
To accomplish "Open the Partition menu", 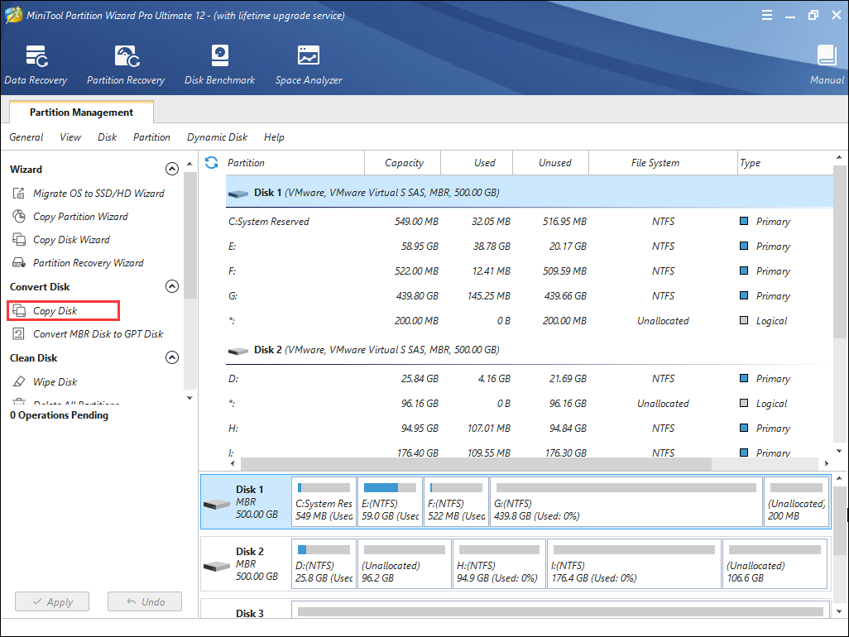I will point(151,137).
